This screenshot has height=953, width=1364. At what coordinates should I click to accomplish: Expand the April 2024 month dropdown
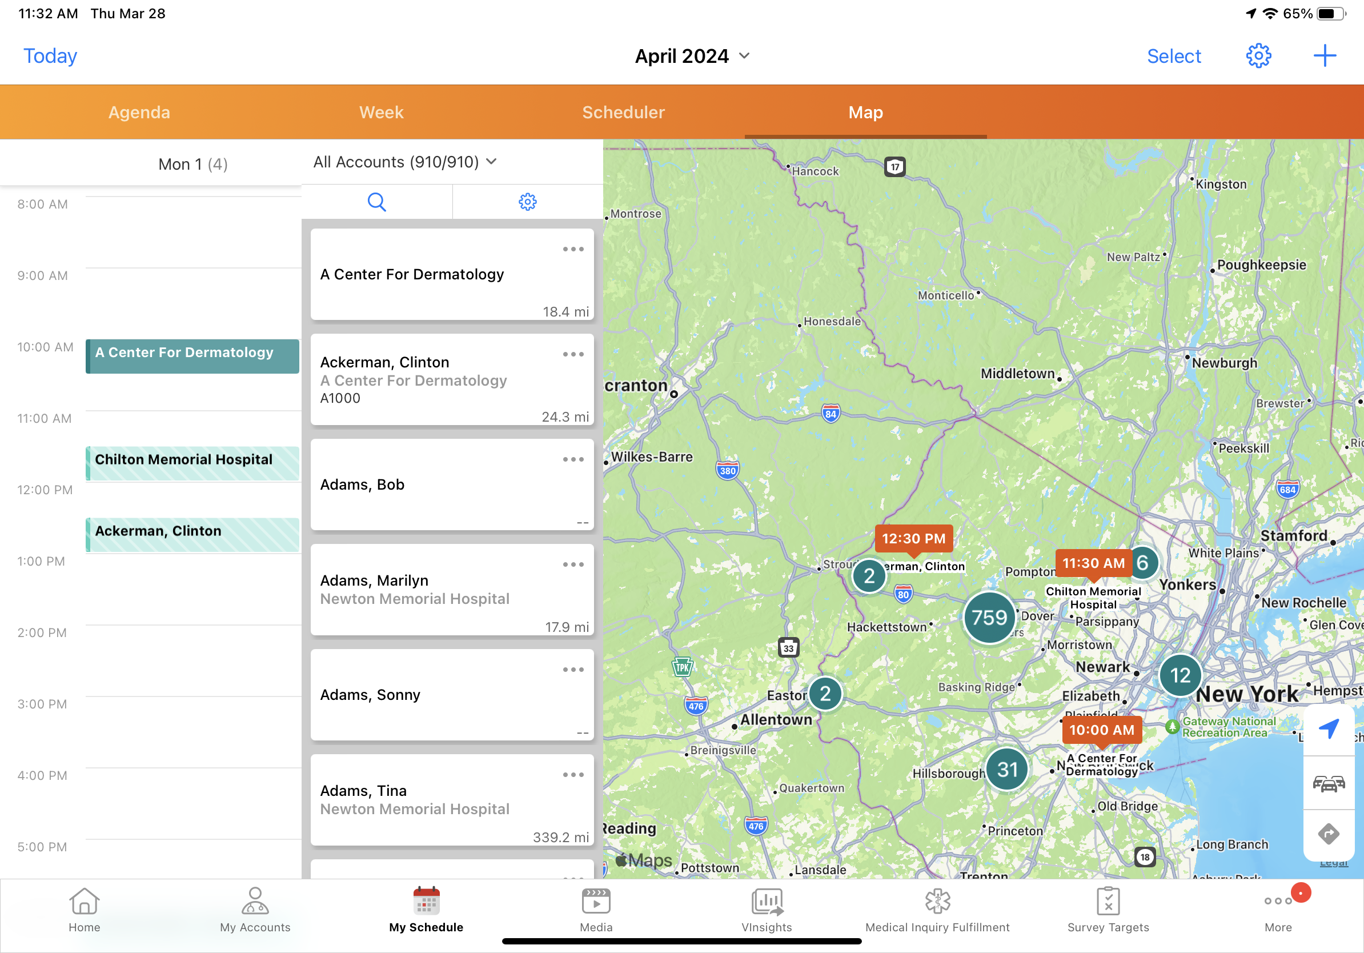coord(692,56)
